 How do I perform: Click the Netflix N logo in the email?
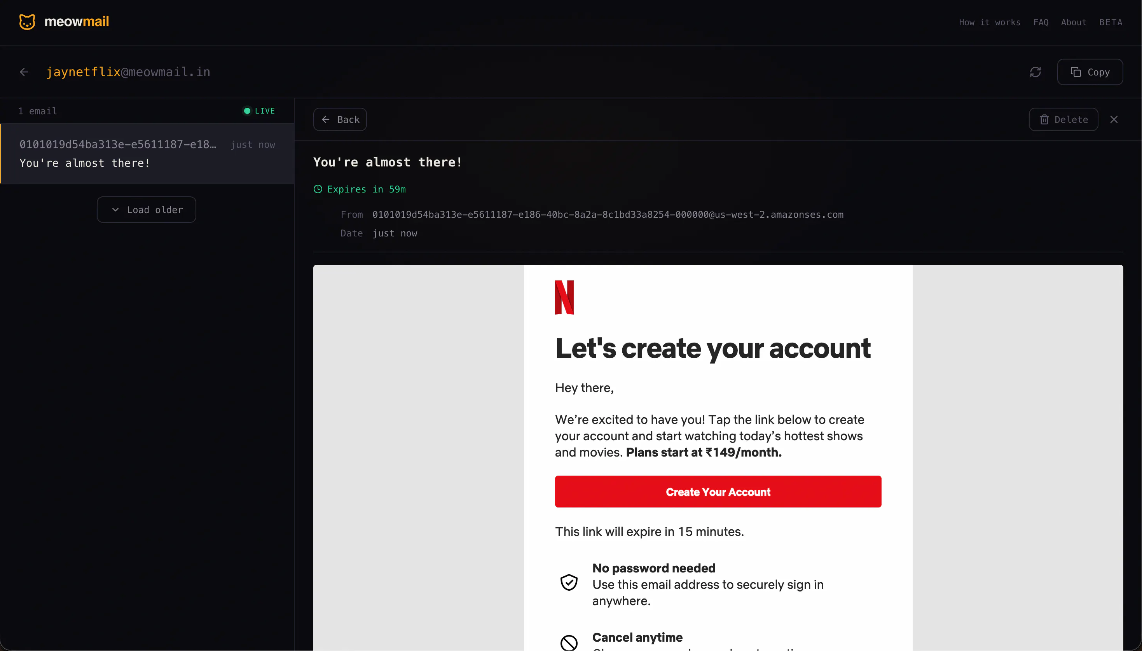click(x=564, y=297)
